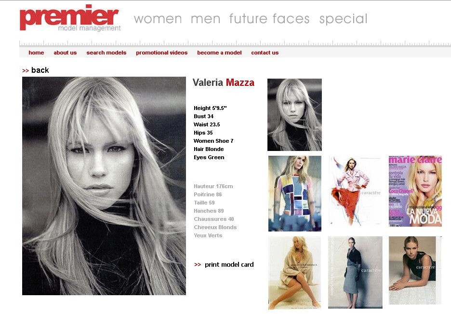Viewport: 451px width, 314px height.
Task: Click the large main model portrait
Action: pos(104,186)
